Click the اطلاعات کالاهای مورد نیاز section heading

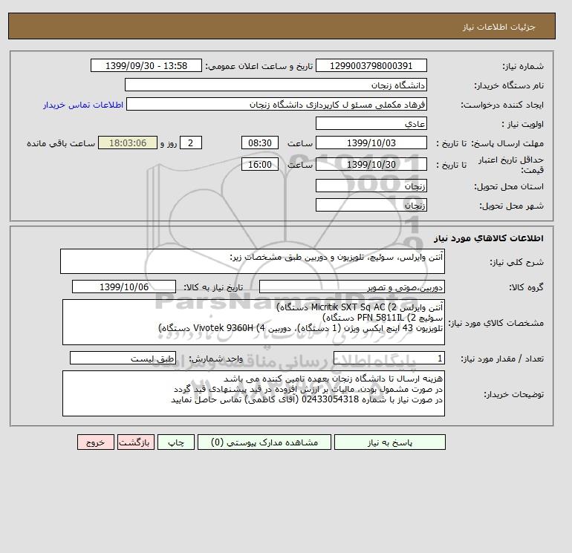click(x=489, y=238)
